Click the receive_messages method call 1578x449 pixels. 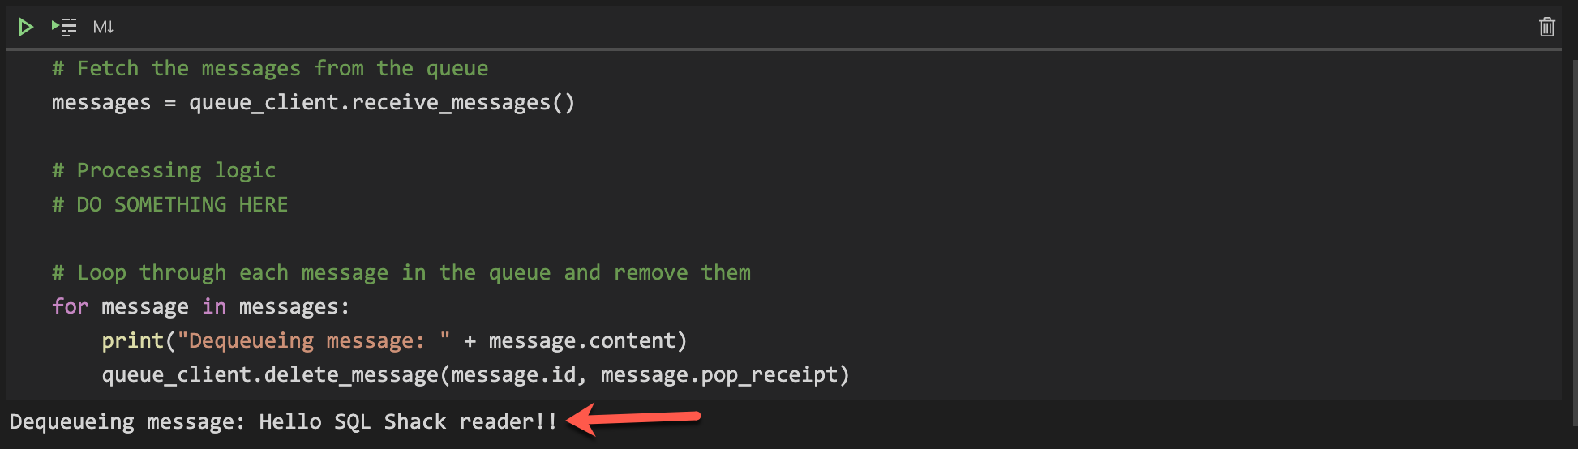451,103
